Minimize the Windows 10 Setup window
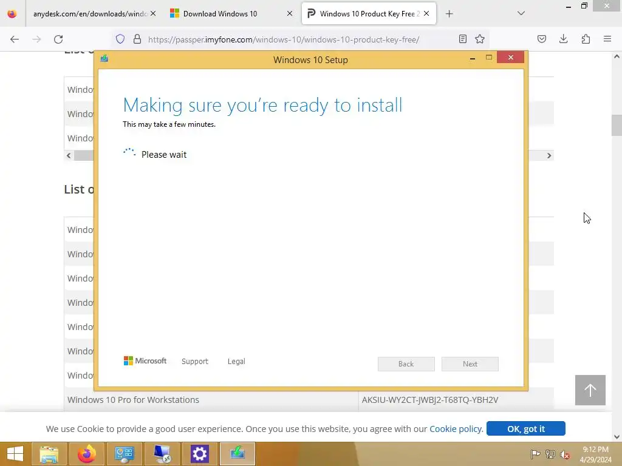The width and height of the screenshot is (622, 466). pyautogui.click(x=473, y=58)
